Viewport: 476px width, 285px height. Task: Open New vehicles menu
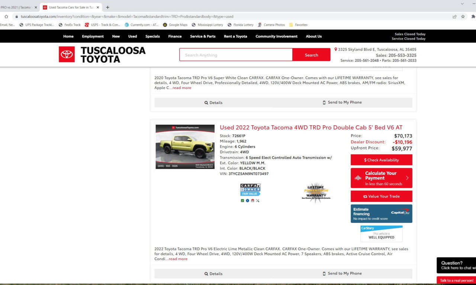tap(116, 36)
